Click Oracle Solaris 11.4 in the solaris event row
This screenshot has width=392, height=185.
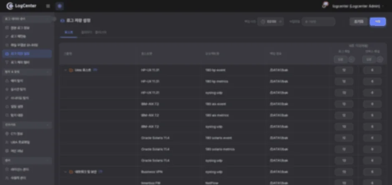pyautogui.click(x=155, y=138)
